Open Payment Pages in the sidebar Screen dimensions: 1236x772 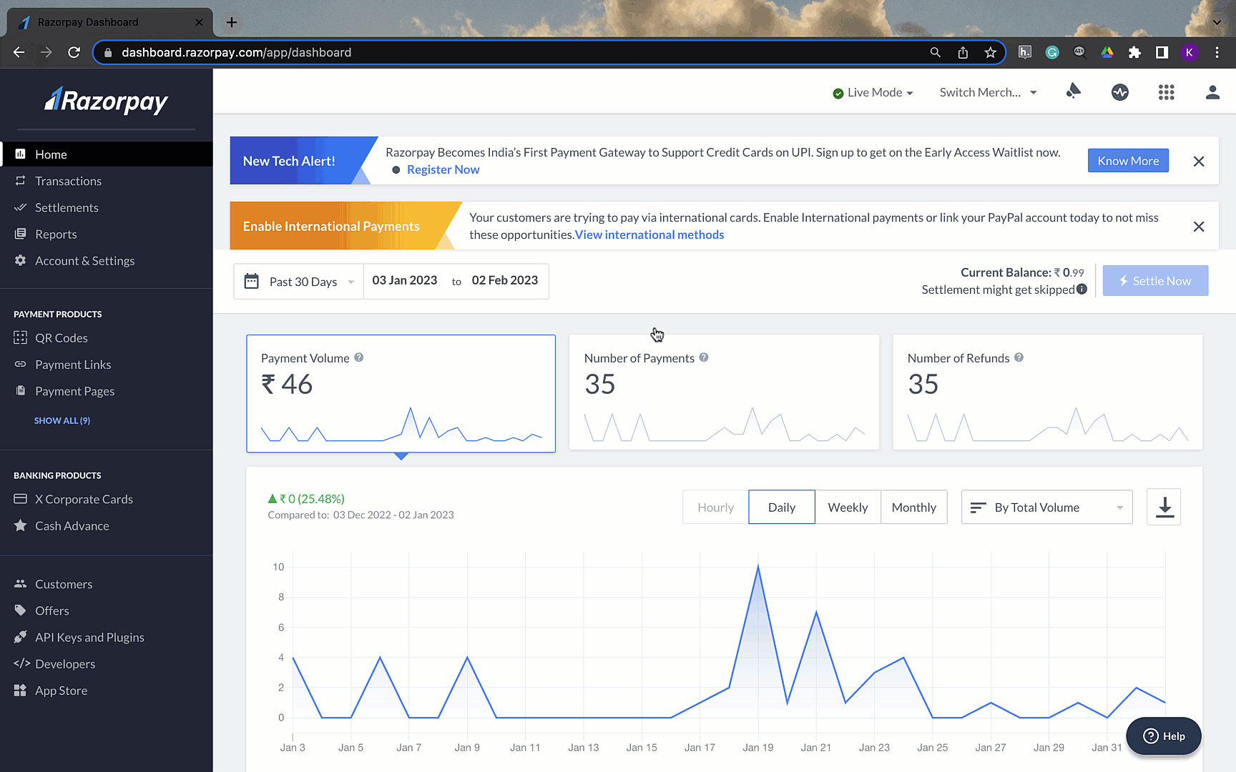coord(107,391)
